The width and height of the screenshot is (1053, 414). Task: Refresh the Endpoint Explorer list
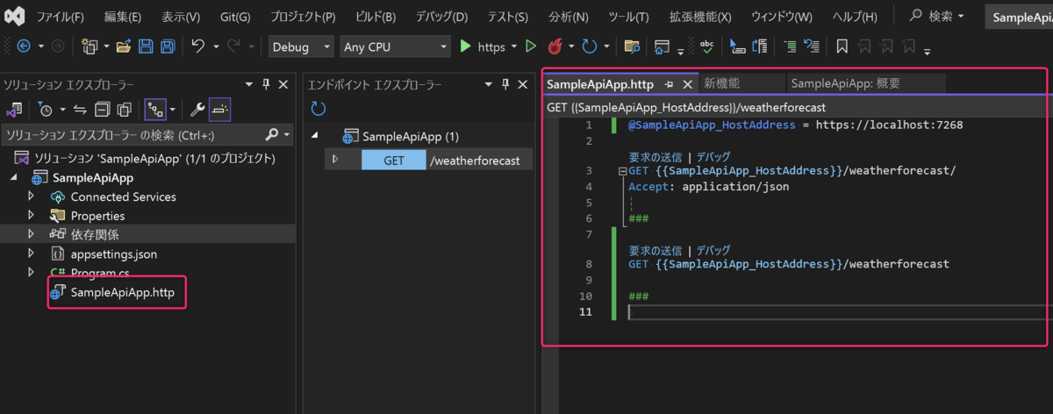(319, 110)
